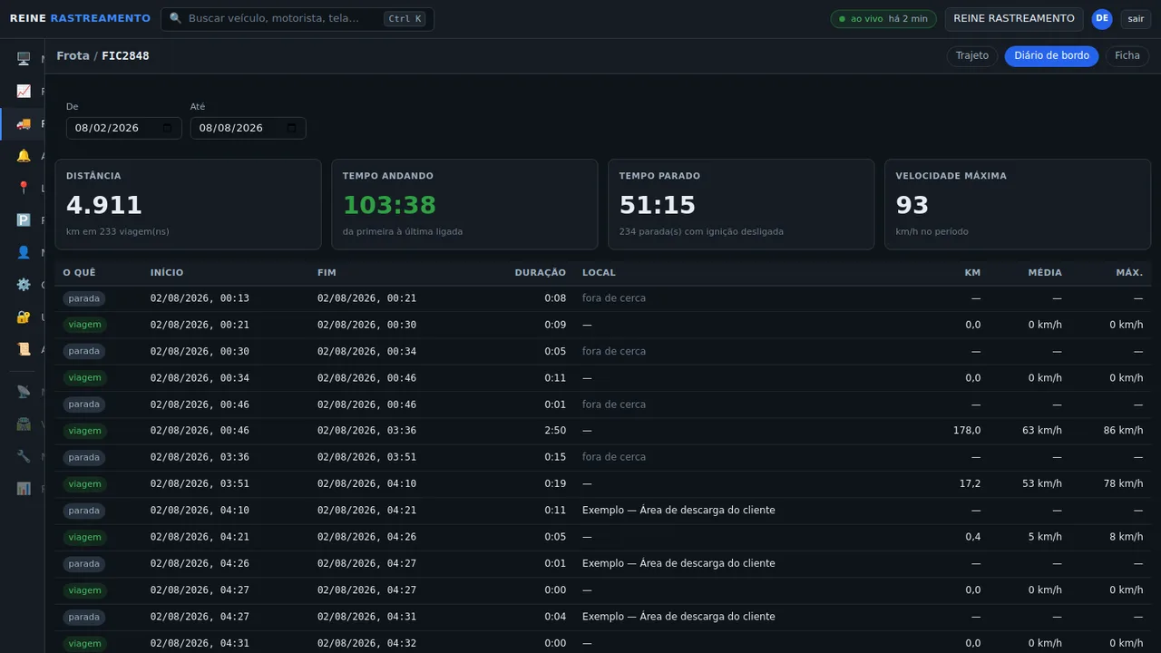
Task: Click the VELOCIDADE MÁXIMA value 93
Action: pyautogui.click(x=912, y=205)
